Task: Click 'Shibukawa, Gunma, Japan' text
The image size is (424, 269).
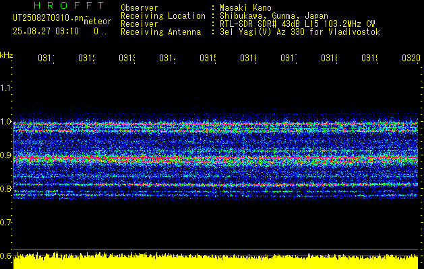Action: (x=274, y=16)
